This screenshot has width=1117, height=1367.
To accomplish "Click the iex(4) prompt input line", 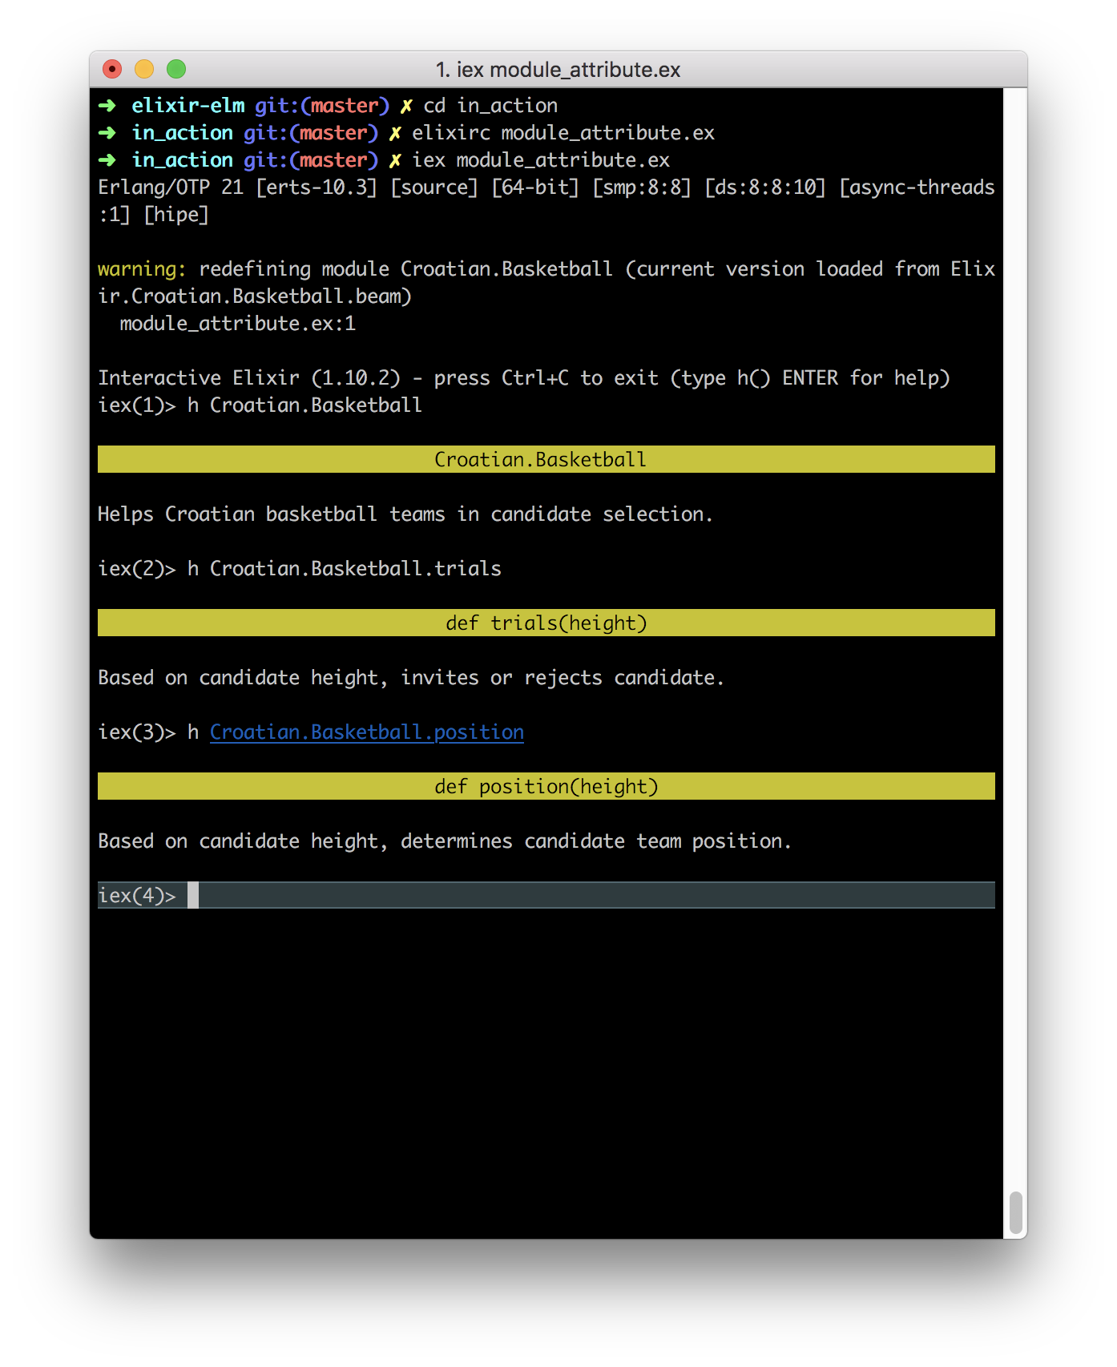I will [x=546, y=895].
